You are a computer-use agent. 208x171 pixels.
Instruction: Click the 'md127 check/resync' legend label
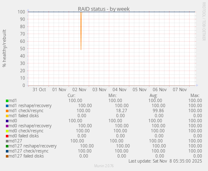coord(28,151)
